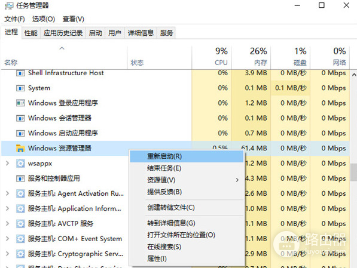Viewport: 357px width, 268px height.
Task: Open the 文件(F) menu
Action: 14,19
